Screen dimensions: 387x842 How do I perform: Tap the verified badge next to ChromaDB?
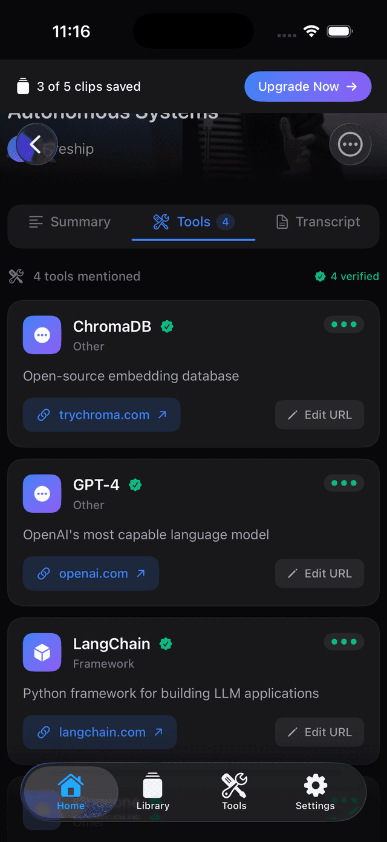[167, 326]
